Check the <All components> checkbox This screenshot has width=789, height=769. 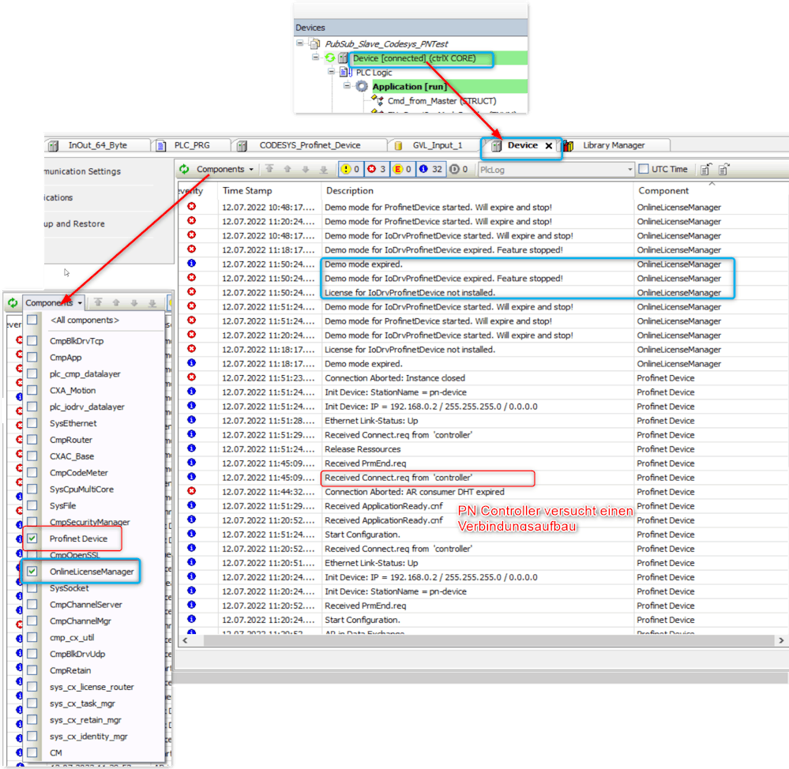coord(32,320)
